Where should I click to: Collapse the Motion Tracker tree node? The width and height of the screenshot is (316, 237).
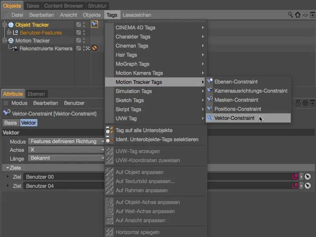(4, 41)
